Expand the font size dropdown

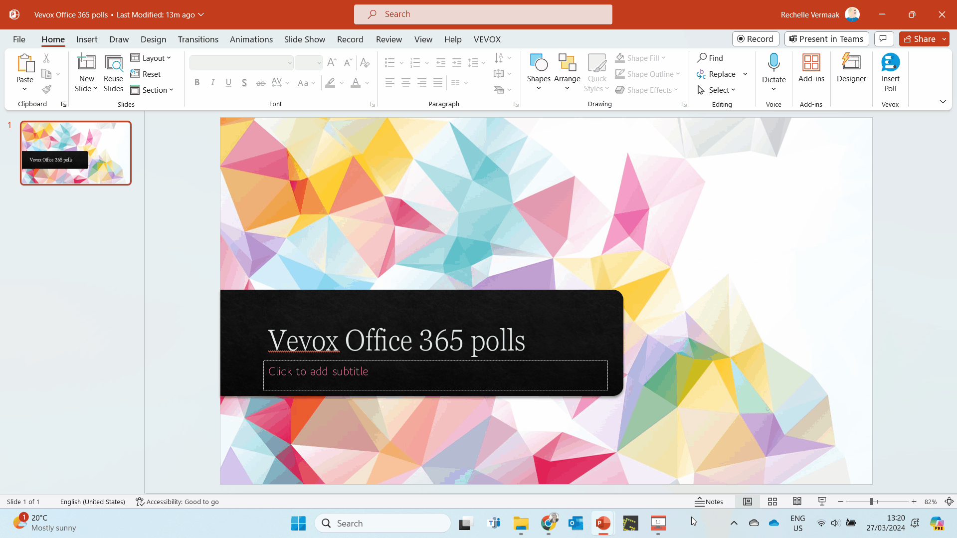(x=320, y=63)
